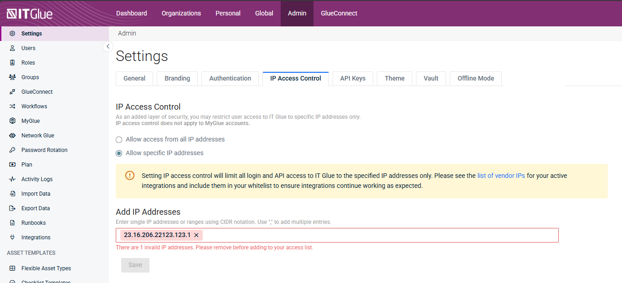Open the list of vendor IPs link
Image resolution: width=622 pixels, height=283 pixels.
[501, 176]
